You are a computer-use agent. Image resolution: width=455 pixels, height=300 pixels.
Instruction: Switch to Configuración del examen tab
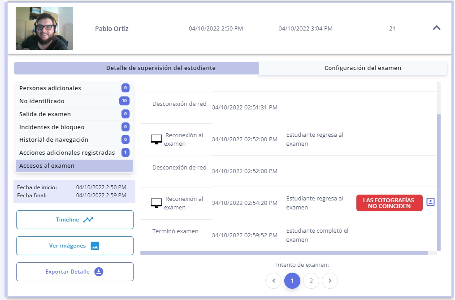coord(362,68)
